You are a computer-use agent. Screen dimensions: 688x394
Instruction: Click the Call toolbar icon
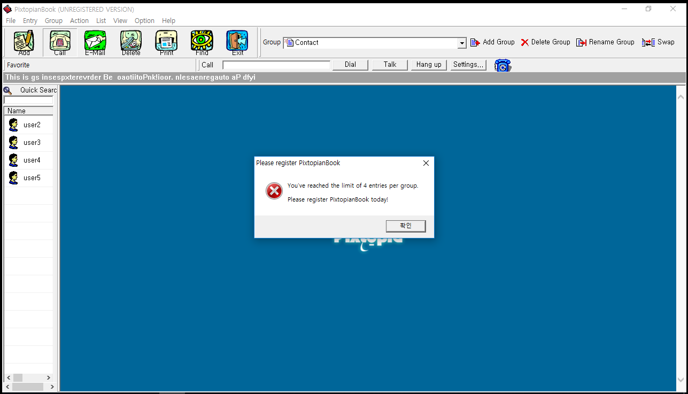click(60, 43)
